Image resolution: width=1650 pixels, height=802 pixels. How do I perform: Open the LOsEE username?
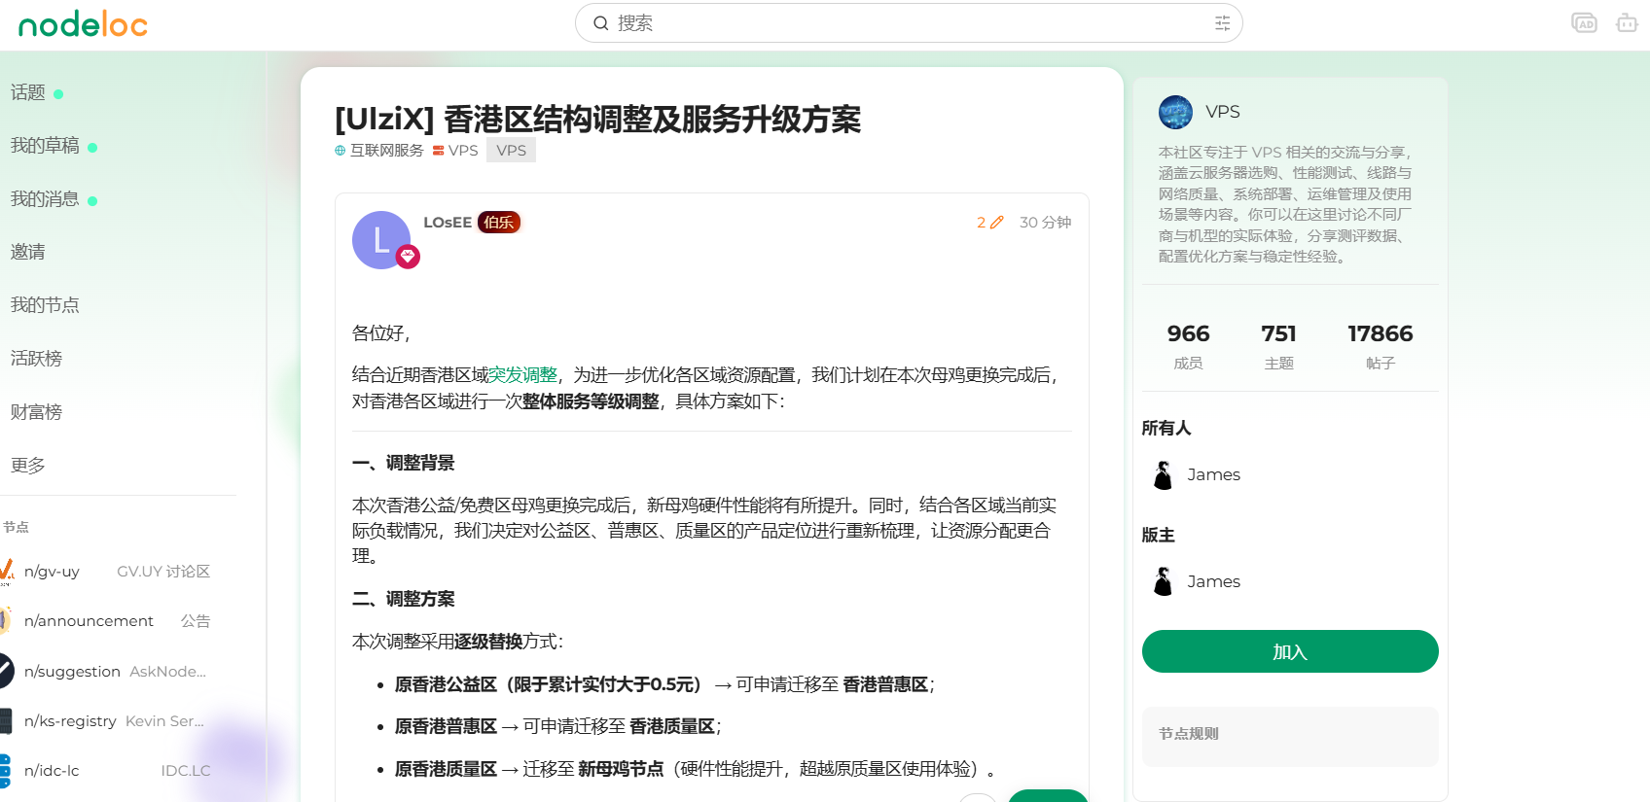click(x=448, y=223)
